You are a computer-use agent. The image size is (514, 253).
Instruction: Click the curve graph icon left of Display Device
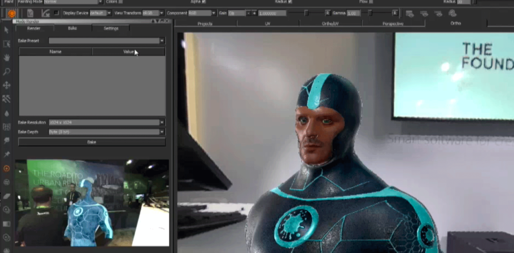45,13
